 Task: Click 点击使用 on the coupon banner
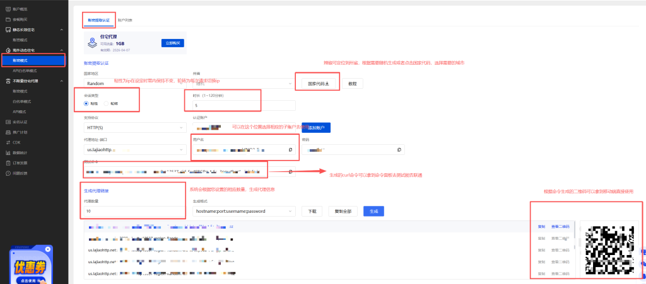31,280
